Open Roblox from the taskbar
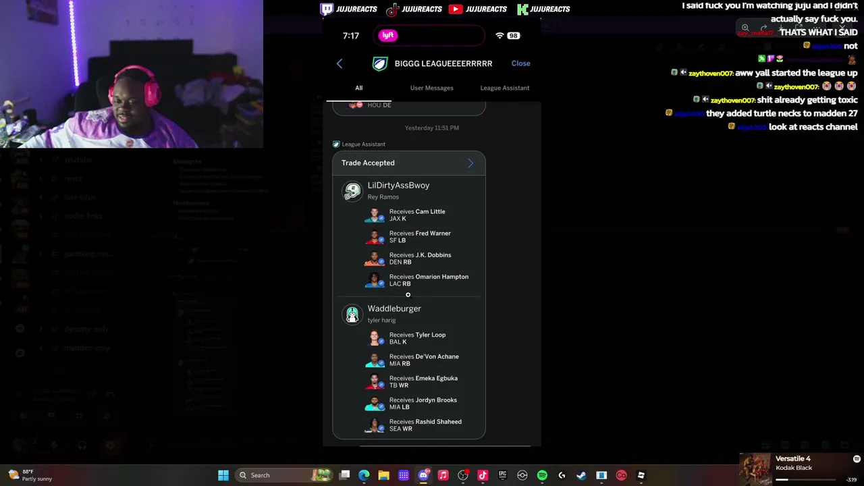The width and height of the screenshot is (864, 486). tap(641, 475)
